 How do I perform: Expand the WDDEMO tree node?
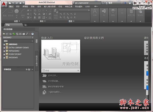[x=4, y=58]
